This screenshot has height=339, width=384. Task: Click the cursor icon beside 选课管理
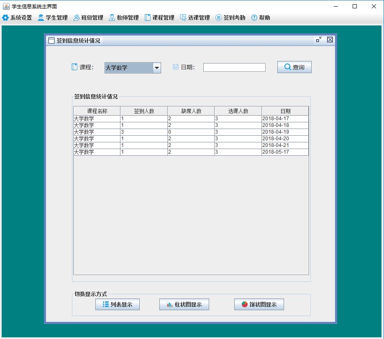coord(183,18)
